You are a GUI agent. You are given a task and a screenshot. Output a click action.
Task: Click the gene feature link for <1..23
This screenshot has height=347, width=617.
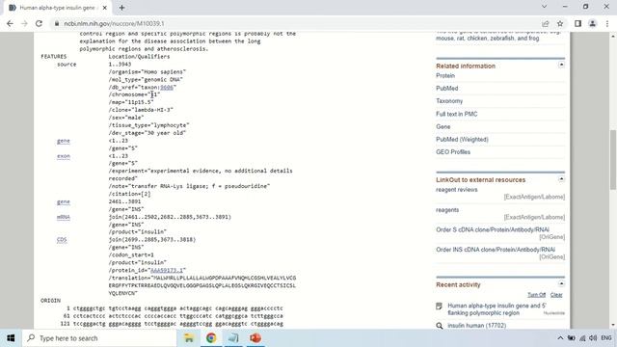pyautogui.click(x=64, y=141)
